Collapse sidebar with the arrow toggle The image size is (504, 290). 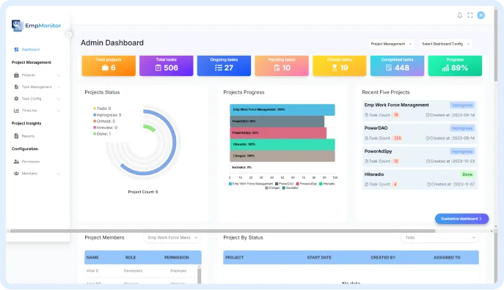click(69, 34)
